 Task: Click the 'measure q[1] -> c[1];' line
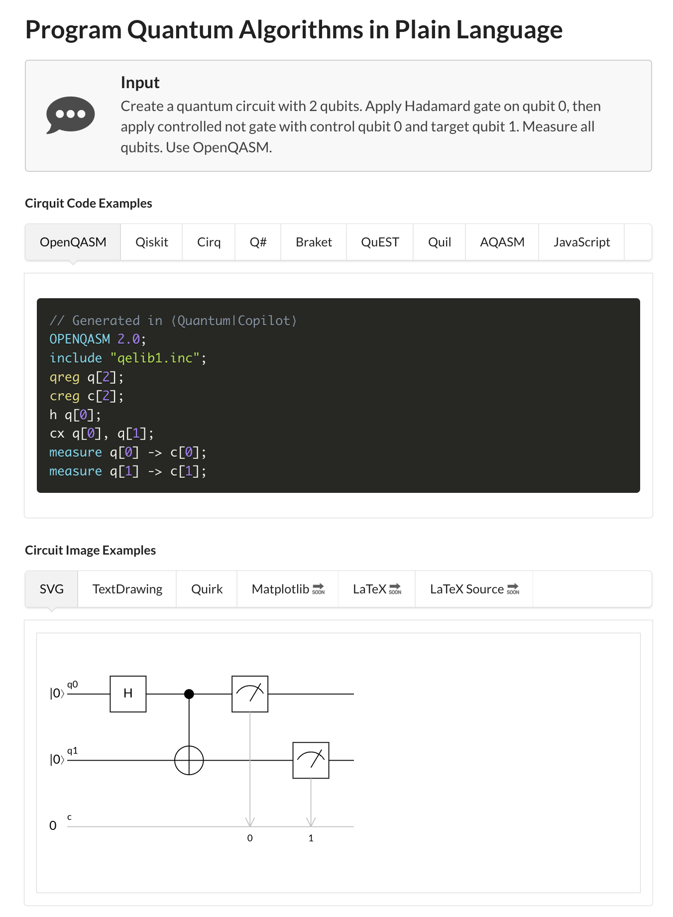[128, 471]
